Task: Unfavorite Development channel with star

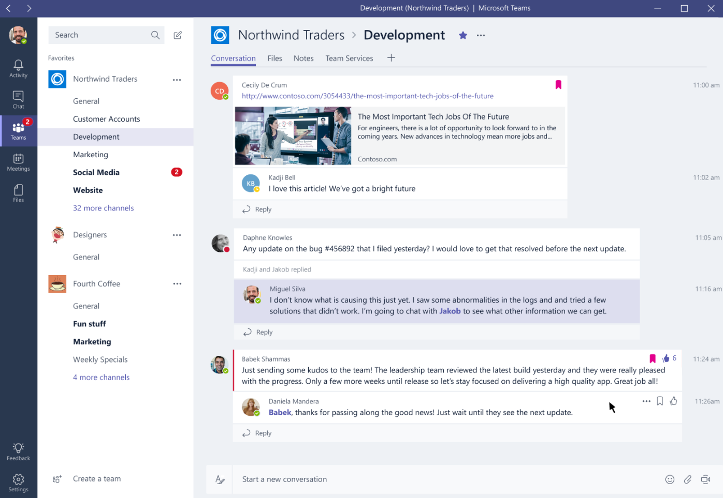Action: tap(463, 35)
